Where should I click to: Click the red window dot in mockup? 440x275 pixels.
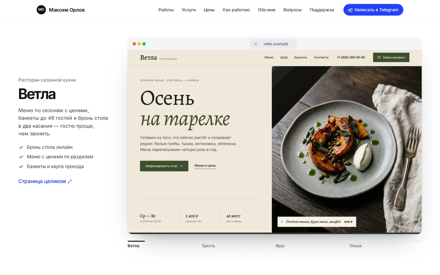coord(134,44)
